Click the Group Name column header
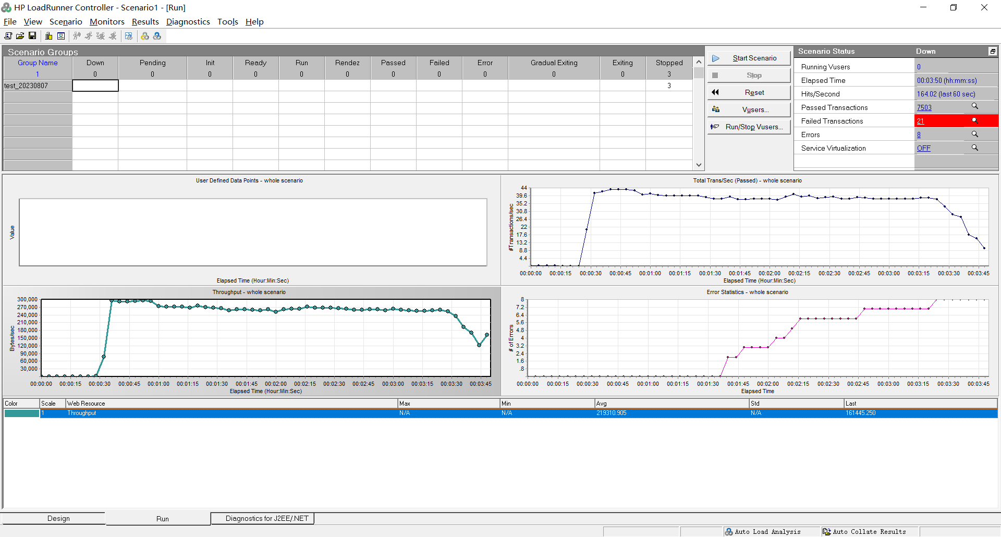The height and width of the screenshot is (537, 1001). [38, 63]
